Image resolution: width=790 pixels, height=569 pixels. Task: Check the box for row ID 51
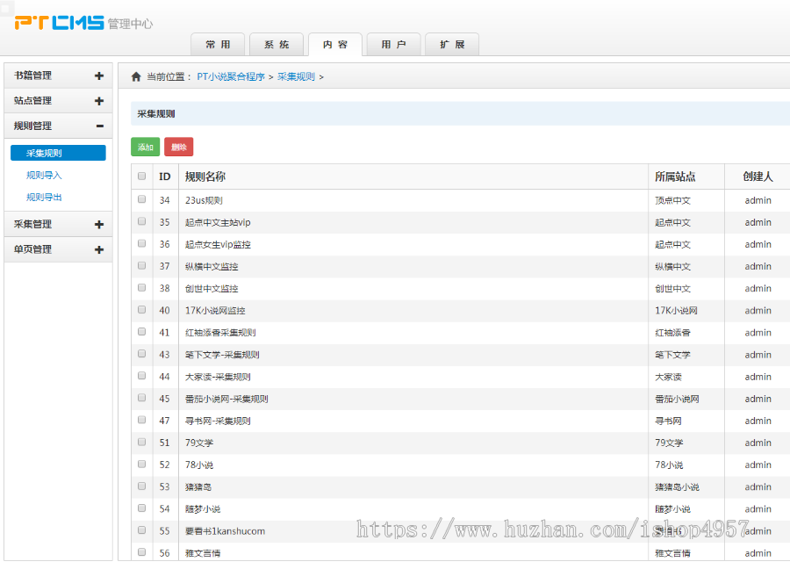pos(141,442)
